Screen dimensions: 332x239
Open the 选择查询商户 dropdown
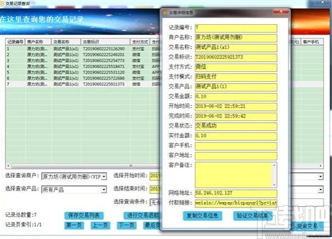click(x=104, y=177)
